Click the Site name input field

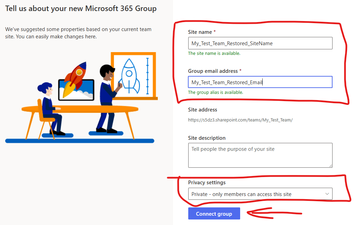260,43
